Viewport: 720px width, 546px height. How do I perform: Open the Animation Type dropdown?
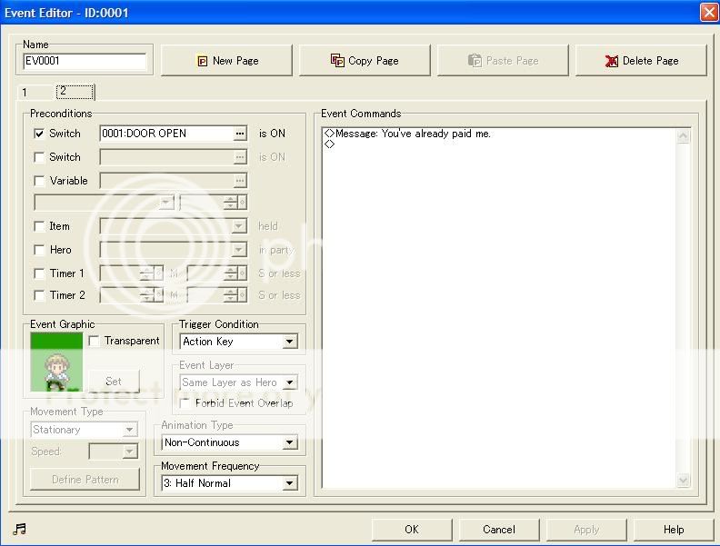(289, 443)
